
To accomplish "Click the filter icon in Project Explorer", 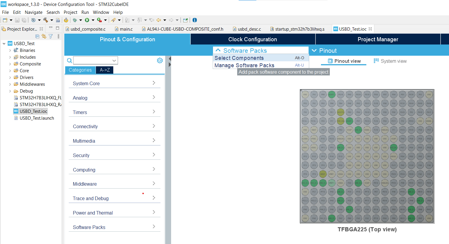I will [51, 36].
